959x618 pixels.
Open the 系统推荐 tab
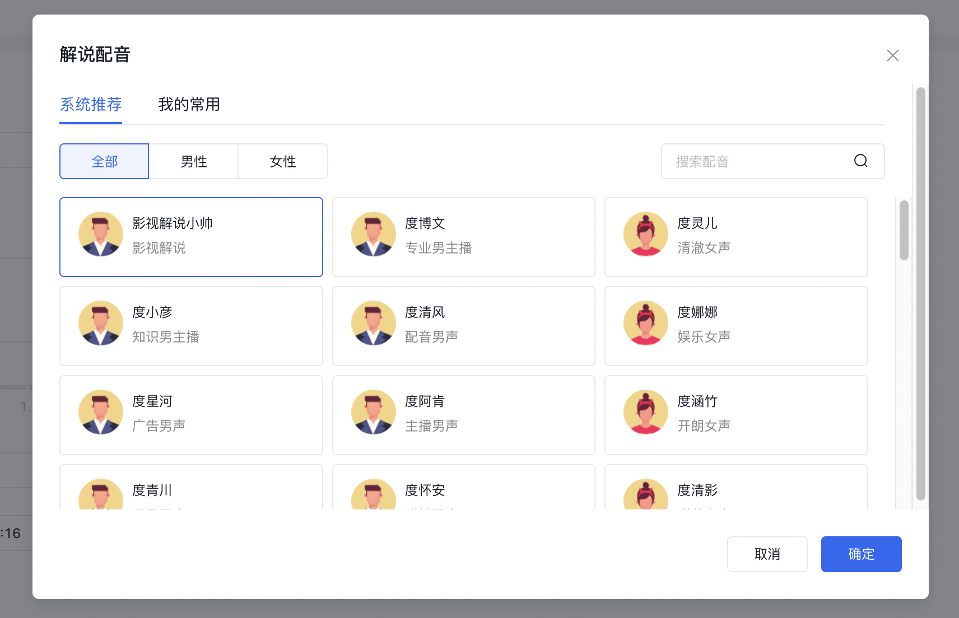point(91,105)
